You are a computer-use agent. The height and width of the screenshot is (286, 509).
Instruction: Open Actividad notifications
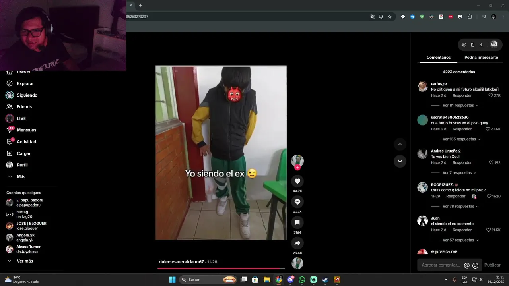pos(21,142)
